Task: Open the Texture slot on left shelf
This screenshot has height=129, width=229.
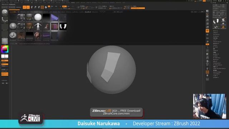Action: [x=5, y=34]
